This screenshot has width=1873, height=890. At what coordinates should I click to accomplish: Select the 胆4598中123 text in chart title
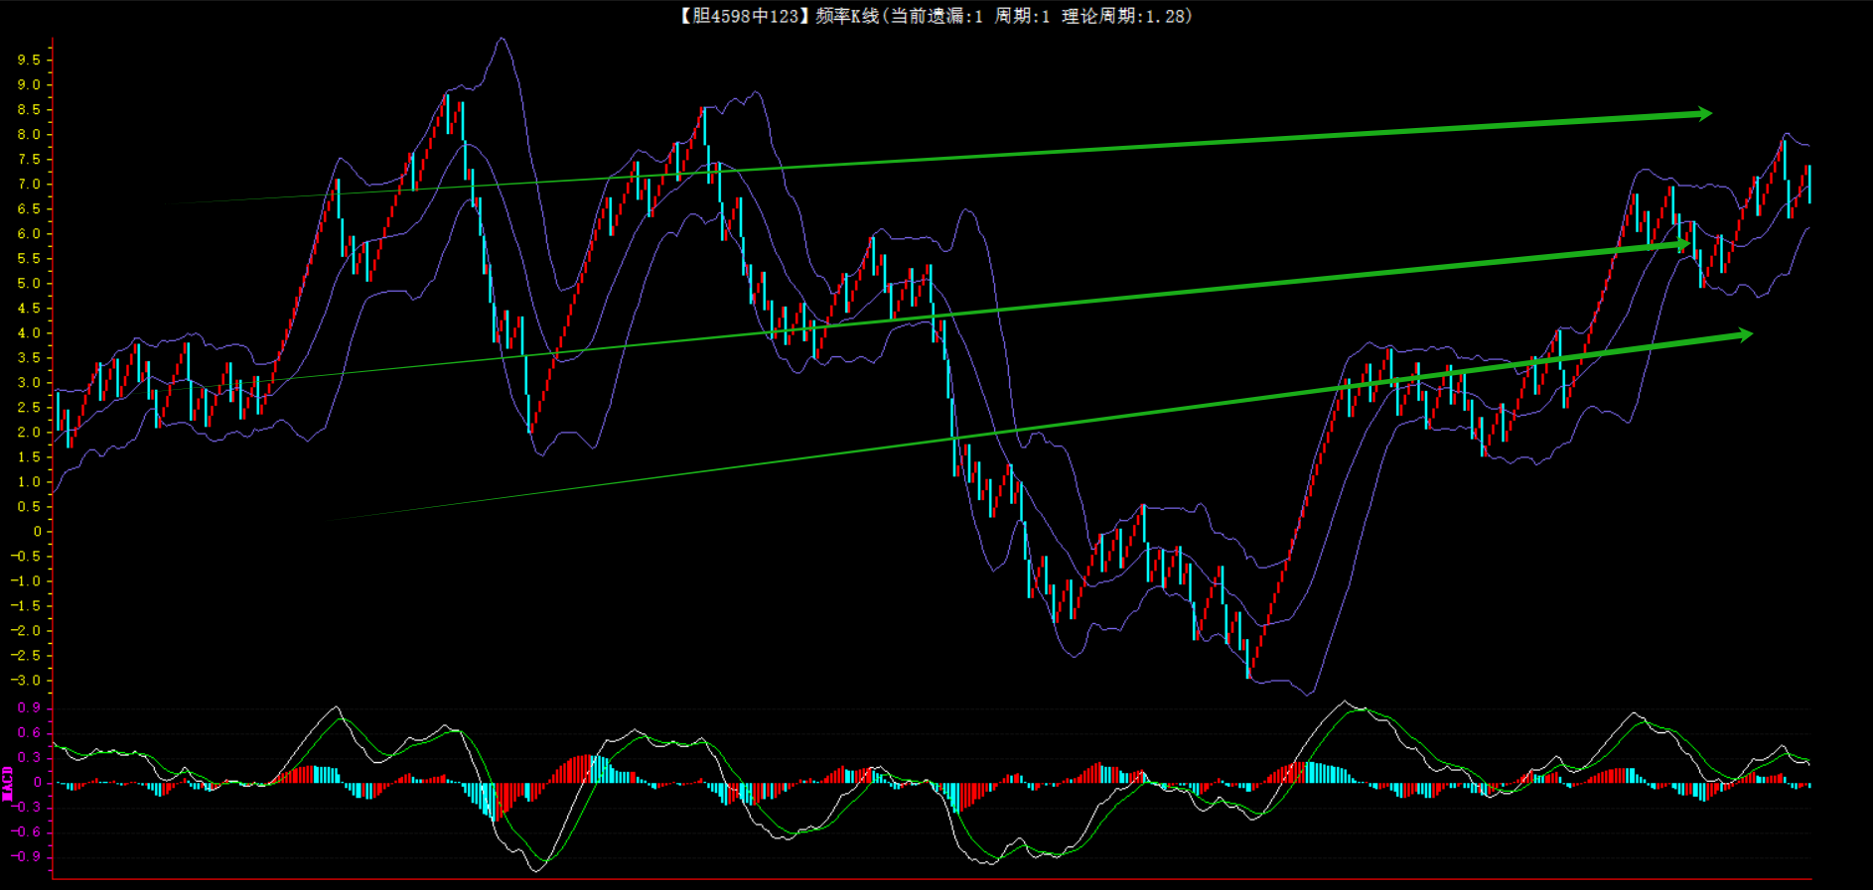745,16
